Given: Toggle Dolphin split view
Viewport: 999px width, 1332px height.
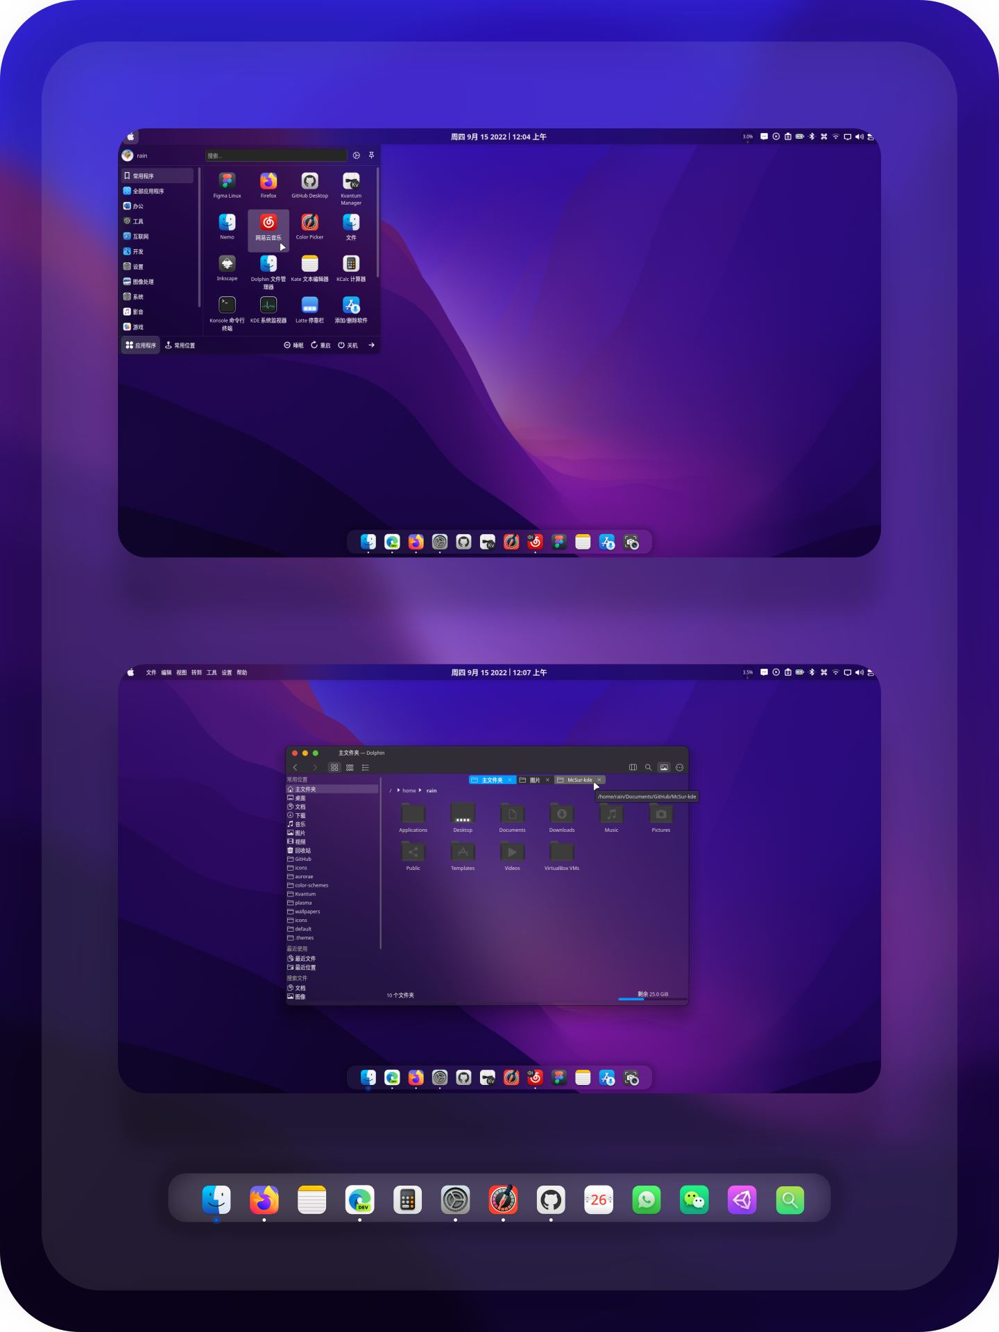Looking at the screenshot, I should 633,767.
